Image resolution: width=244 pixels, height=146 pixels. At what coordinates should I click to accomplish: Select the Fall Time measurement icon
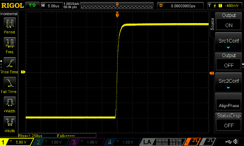(10, 83)
